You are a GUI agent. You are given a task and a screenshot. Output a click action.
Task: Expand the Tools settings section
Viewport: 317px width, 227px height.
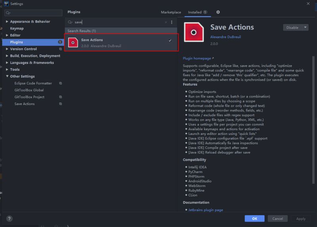[x=7, y=70]
